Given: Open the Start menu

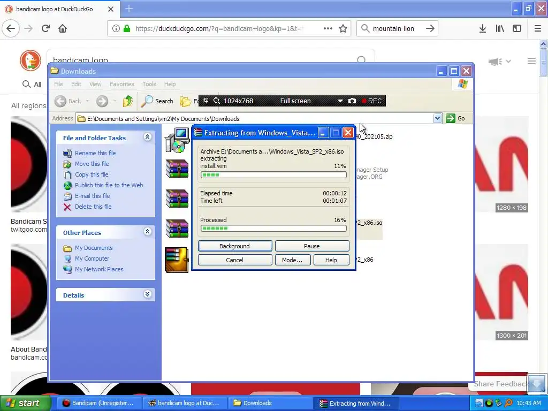Looking at the screenshot, I should [x=25, y=403].
